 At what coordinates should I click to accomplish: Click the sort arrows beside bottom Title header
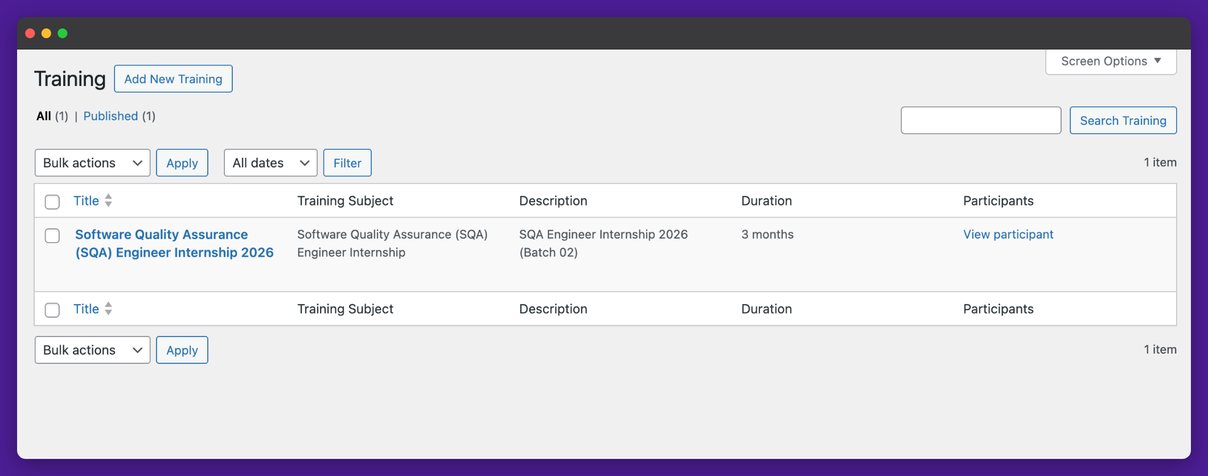coord(108,309)
